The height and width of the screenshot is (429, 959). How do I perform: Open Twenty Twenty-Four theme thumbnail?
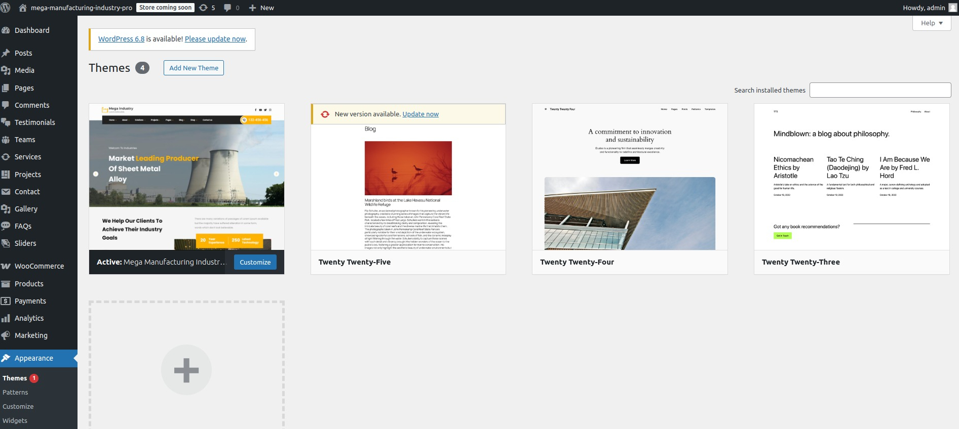[x=630, y=177]
